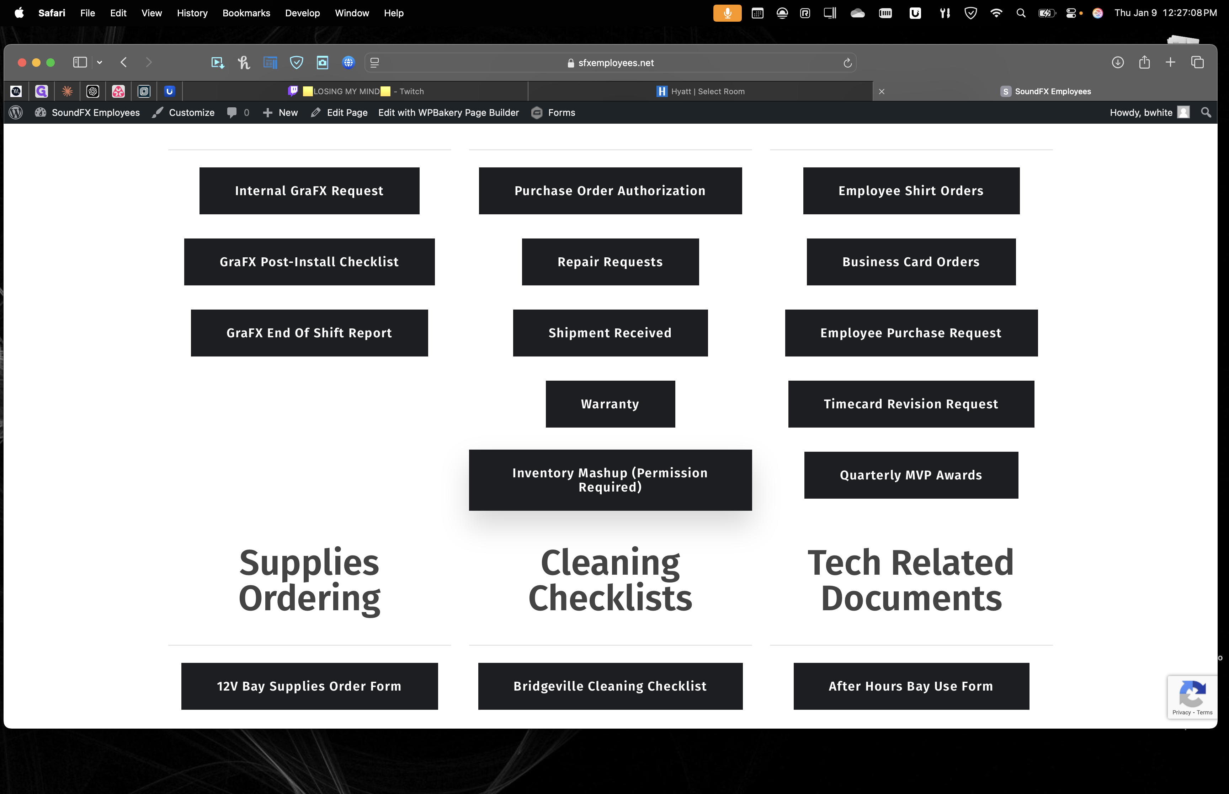The width and height of the screenshot is (1229, 794).
Task: Open the Wi-Fi menu bar icon
Action: (996, 14)
